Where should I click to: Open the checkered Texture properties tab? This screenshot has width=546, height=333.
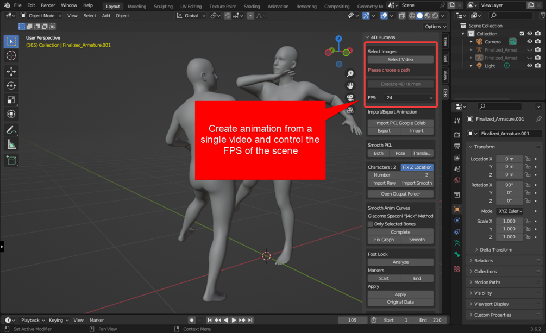click(457, 268)
